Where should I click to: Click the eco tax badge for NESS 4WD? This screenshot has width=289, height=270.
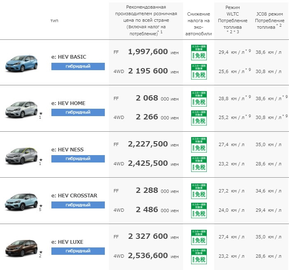pyautogui.click(x=200, y=164)
